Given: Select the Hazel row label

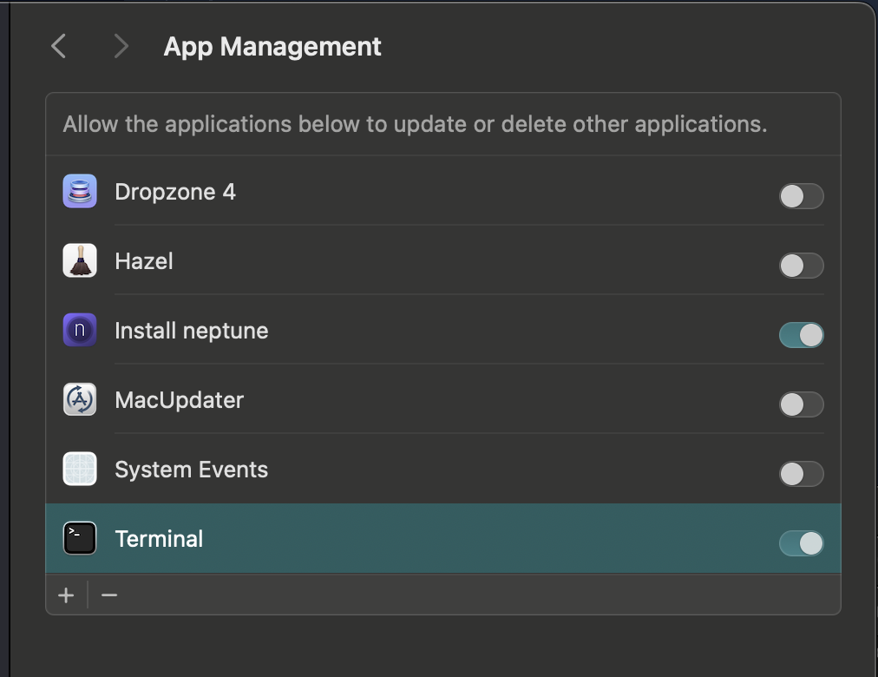Looking at the screenshot, I should pyautogui.click(x=144, y=261).
